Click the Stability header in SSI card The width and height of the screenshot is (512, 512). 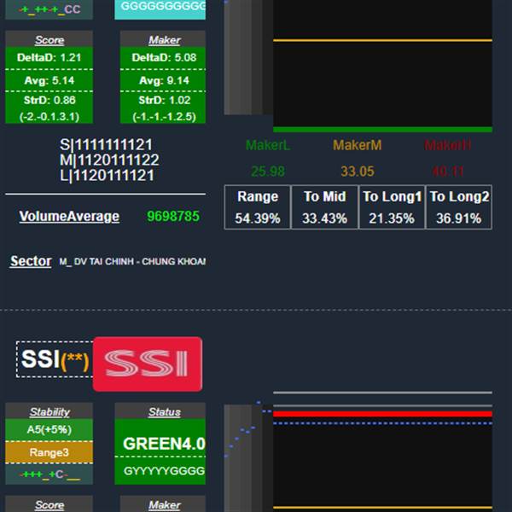pyautogui.click(x=49, y=412)
